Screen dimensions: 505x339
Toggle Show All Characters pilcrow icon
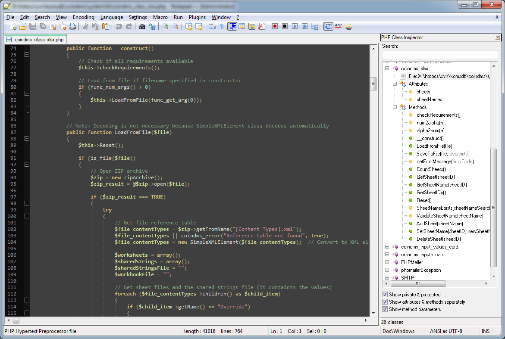pyautogui.click(x=222, y=27)
